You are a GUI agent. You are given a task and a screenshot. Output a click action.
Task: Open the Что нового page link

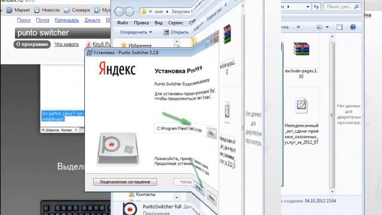(66, 44)
